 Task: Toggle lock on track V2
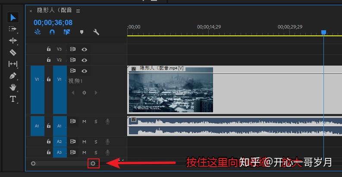pyautogui.click(x=49, y=60)
